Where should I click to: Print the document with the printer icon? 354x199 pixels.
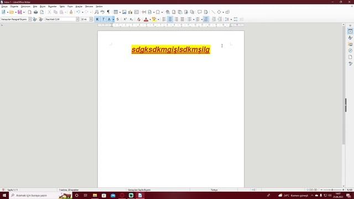tap(35, 12)
